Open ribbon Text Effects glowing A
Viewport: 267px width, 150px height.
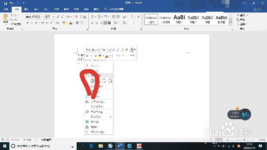57,23
